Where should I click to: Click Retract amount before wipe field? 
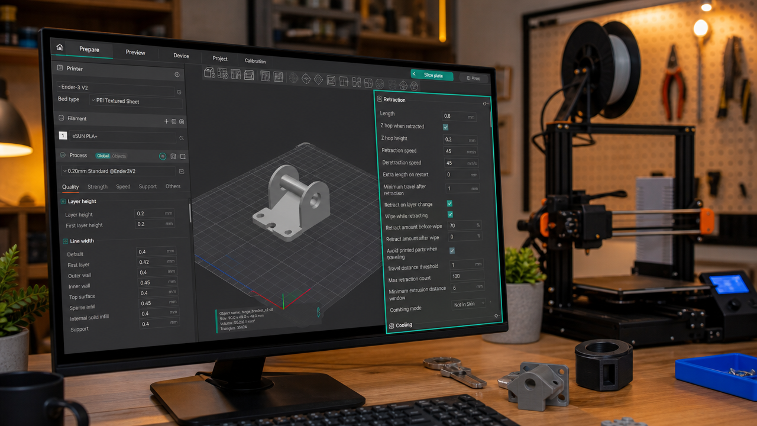click(465, 225)
